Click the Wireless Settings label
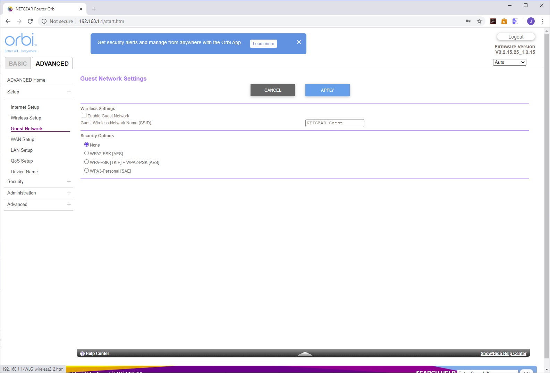 pos(98,109)
